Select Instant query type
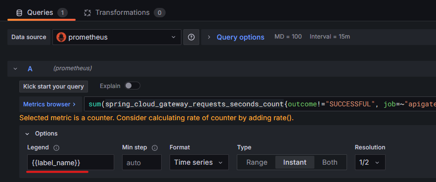 tap(295, 162)
